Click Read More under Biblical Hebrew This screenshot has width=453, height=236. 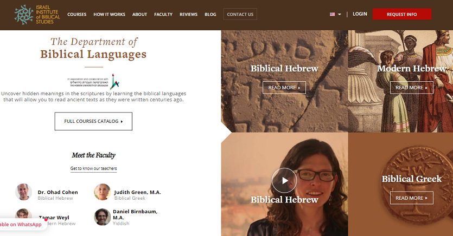pos(284,88)
